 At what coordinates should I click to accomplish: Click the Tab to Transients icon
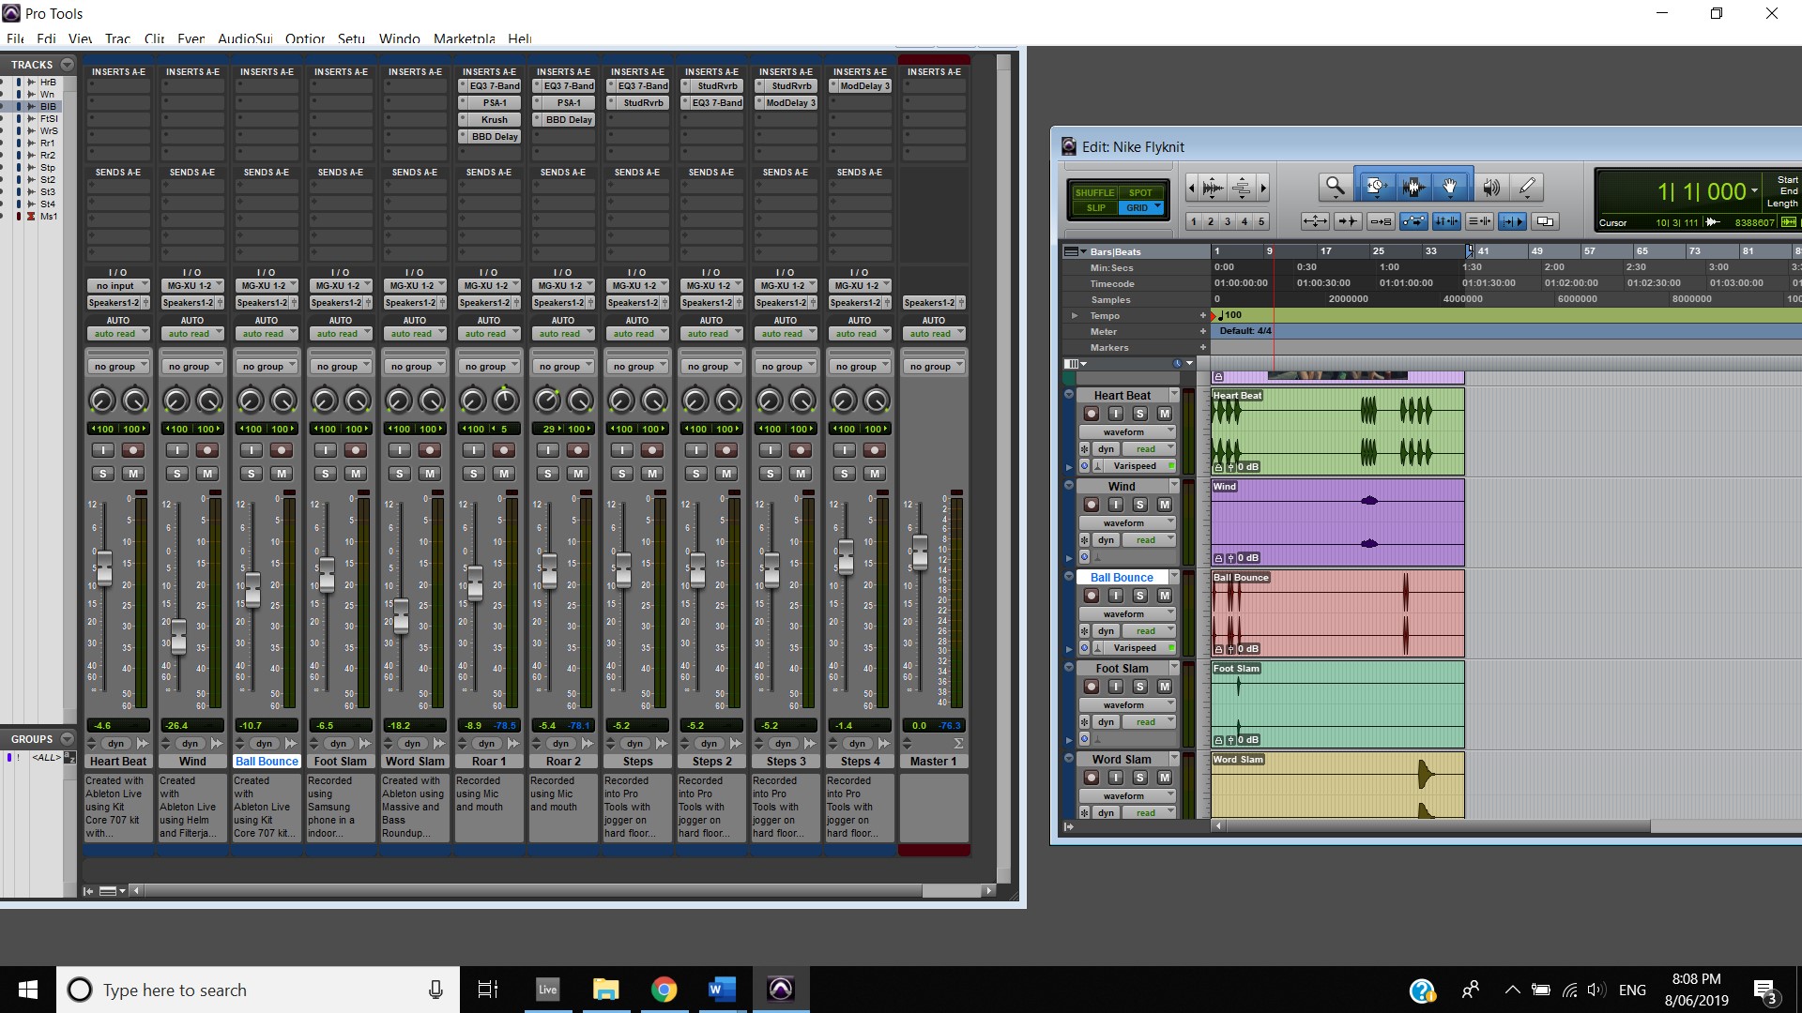click(x=1513, y=221)
